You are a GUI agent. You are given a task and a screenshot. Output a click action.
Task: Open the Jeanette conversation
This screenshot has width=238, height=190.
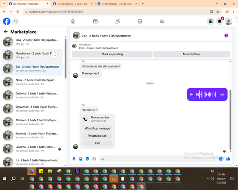(x=32, y=135)
